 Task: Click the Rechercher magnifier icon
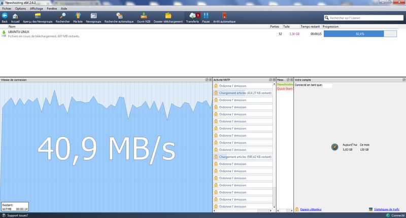(62, 17)
